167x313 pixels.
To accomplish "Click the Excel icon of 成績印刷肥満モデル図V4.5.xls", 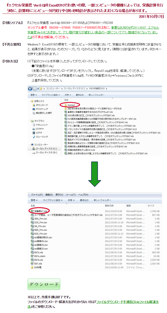I will pos(66,150).
